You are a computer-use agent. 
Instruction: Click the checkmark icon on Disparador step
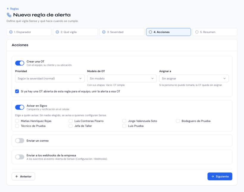tap(11, 32)
